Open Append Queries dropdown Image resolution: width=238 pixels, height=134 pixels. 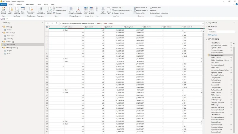coord(141,10)
